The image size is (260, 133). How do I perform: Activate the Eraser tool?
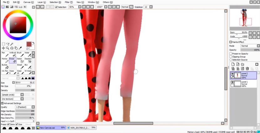13,60
